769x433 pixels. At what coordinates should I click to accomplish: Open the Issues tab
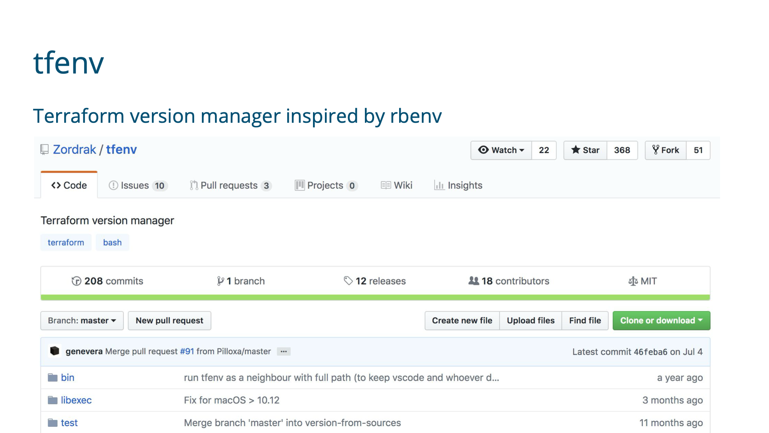click(x=138, y=186)
